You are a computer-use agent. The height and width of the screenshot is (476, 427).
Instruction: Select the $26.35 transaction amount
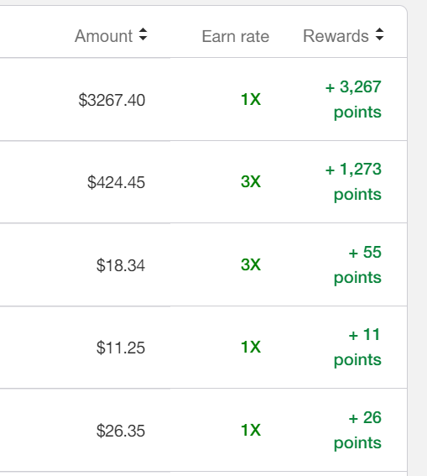point(121,431)
